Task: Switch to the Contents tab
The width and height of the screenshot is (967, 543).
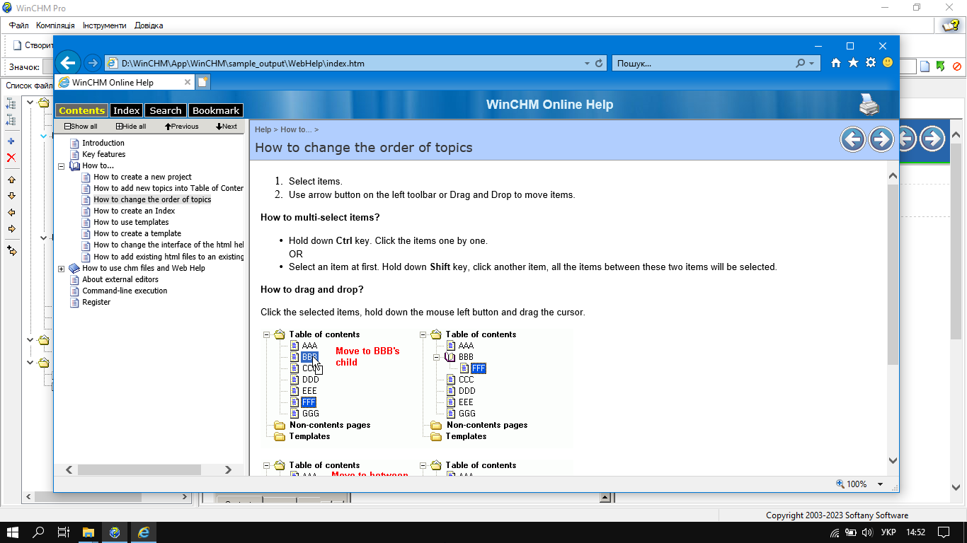Action: point(81,110)
